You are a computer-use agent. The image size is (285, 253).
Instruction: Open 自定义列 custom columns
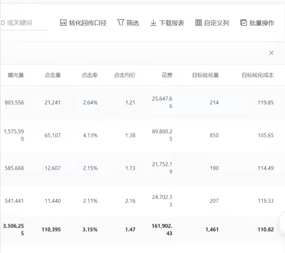click(x=212, y=23)
